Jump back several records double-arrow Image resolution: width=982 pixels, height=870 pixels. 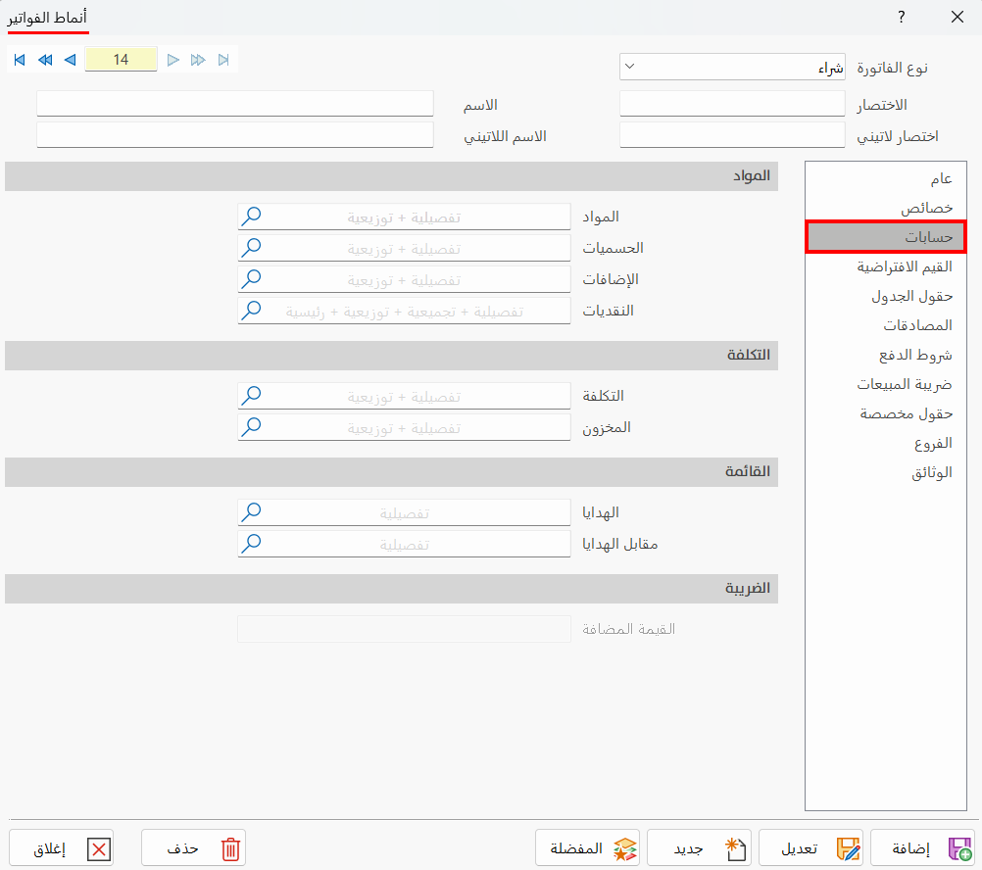(45, 60)
